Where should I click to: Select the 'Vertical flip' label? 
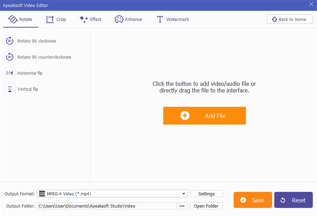(x=28, y=89)
